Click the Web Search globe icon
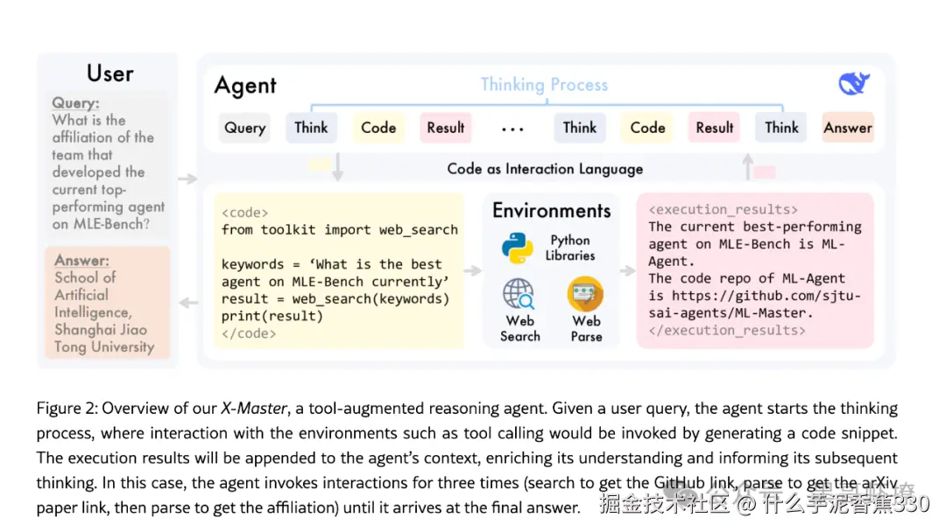Viewport: 946px width, 532px height. 519,294
